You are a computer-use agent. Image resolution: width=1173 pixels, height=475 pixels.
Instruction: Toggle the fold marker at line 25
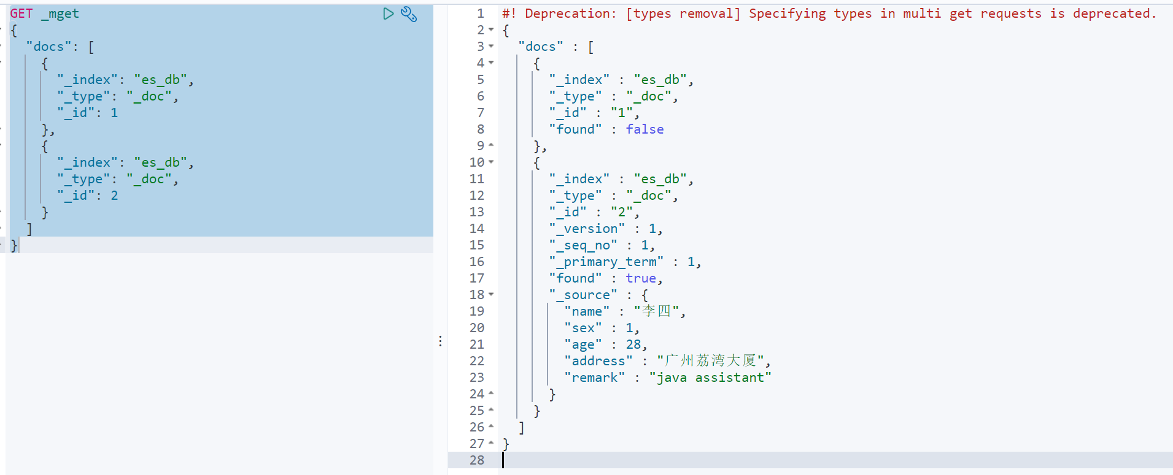click(x=491, y=411)
